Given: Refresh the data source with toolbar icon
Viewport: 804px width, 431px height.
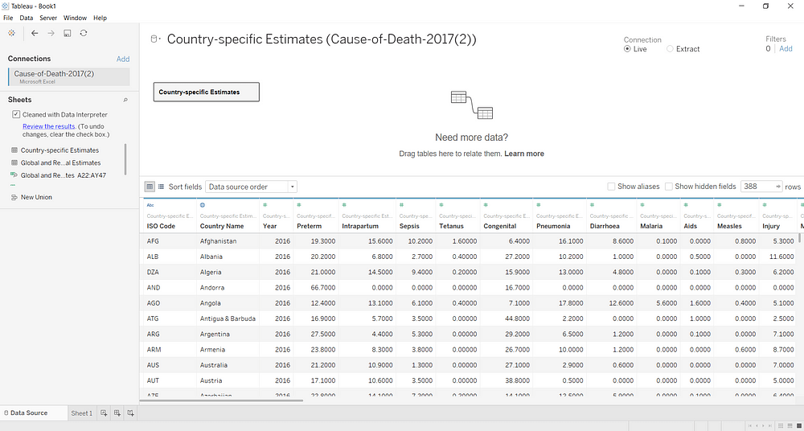Looking at the screenshot, I should tap(84, 33).
